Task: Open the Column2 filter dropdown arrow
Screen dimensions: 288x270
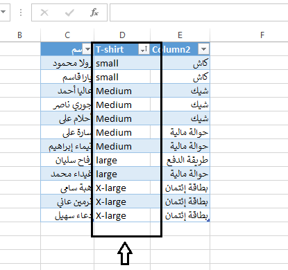Action: 203,49
